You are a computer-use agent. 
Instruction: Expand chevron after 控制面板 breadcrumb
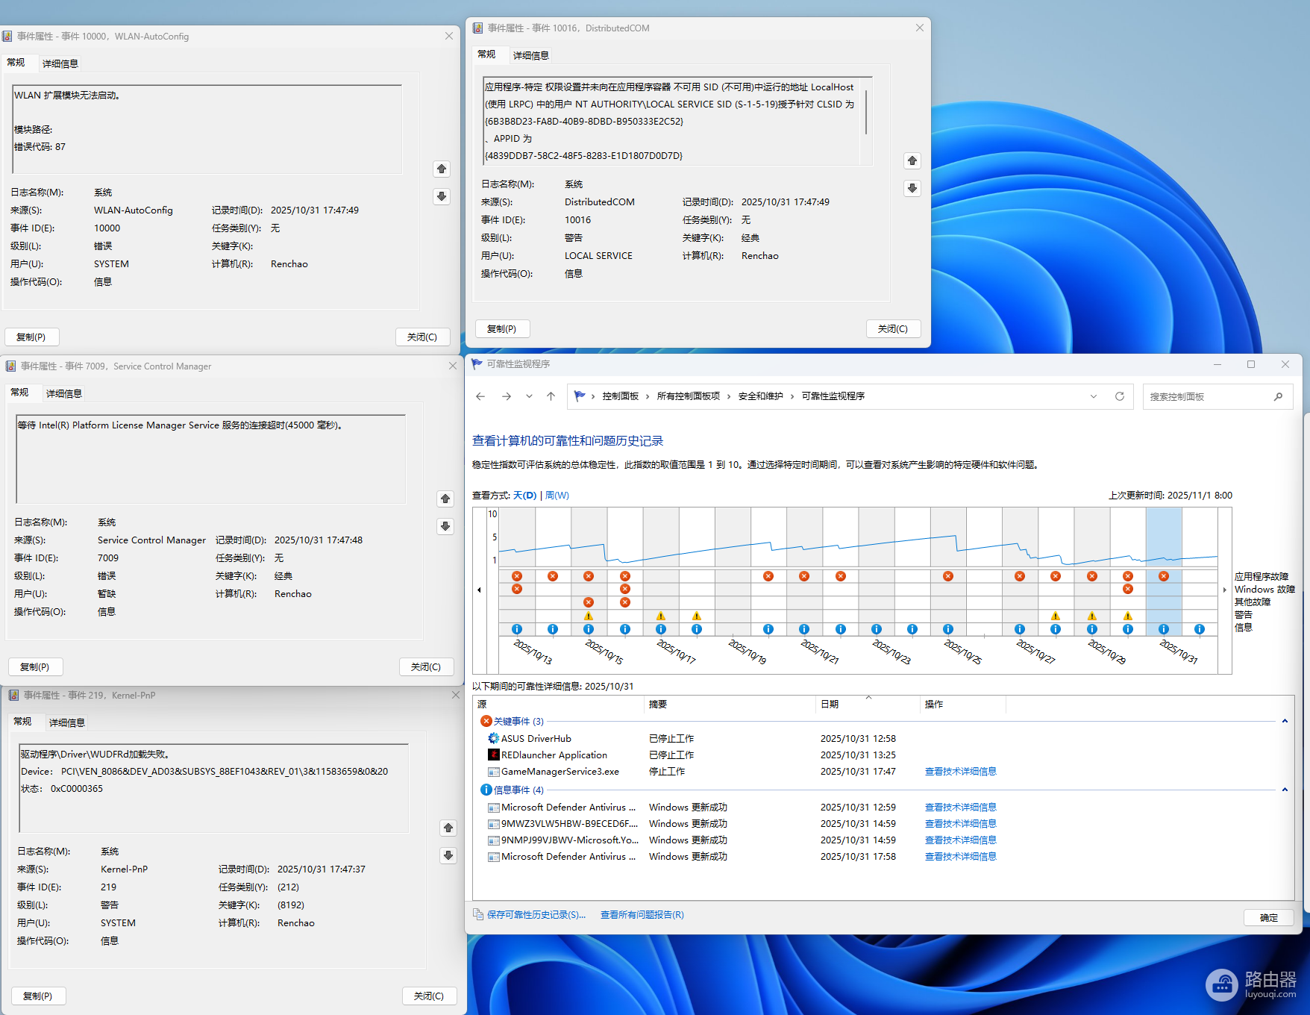click(648, 396)
